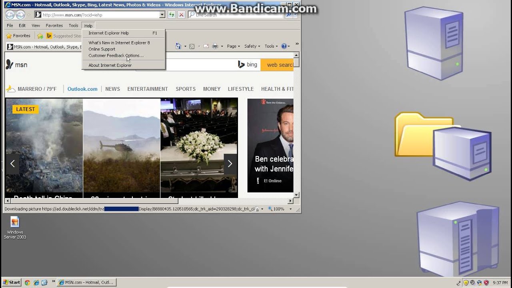Open the command bar Tools dropdown
The height and width of the screenshot is (288, 512).
(271, 46)
